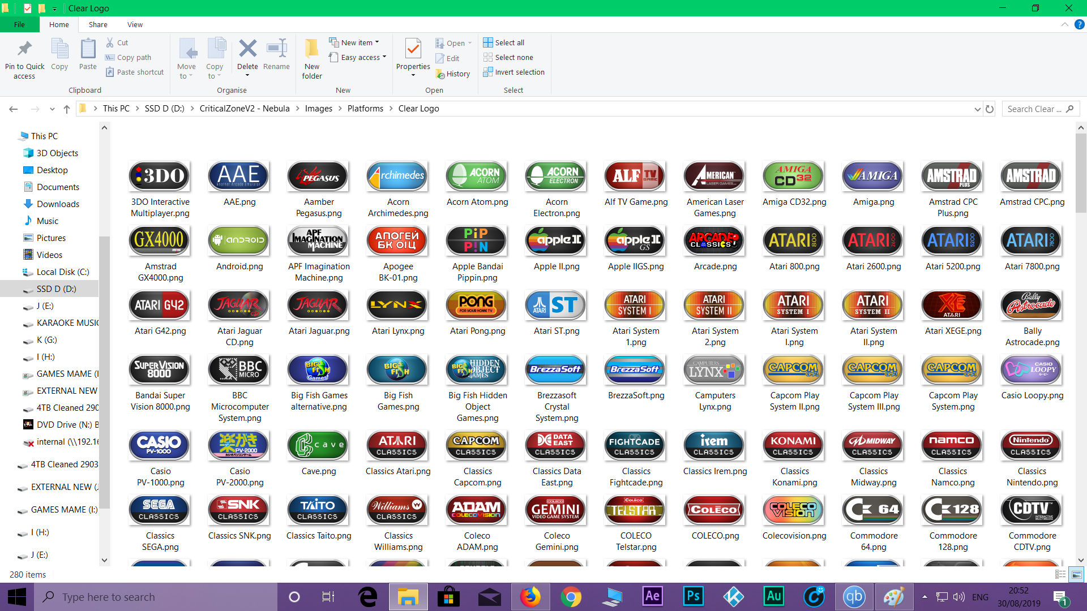Open recent locations dropdown arrow
This screenshot has width=1087, height=611.
coord(52,109)
